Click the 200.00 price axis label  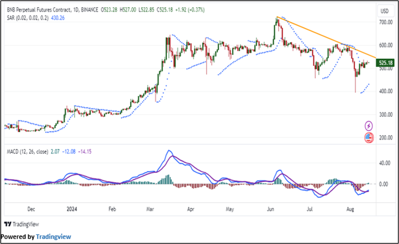pyautogui.click(x=386, y=138)
